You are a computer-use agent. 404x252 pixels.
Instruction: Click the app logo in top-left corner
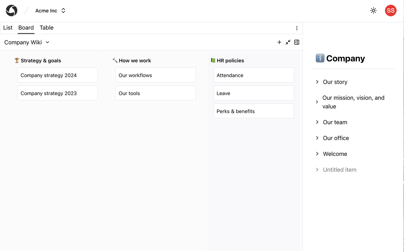[11, 11]
